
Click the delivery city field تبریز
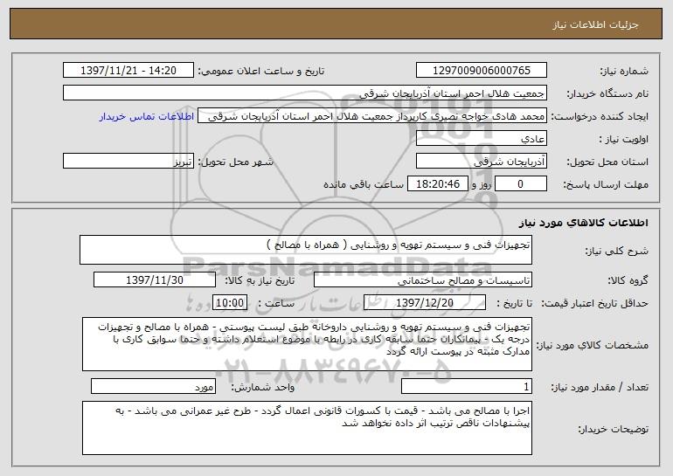(128, 162)
